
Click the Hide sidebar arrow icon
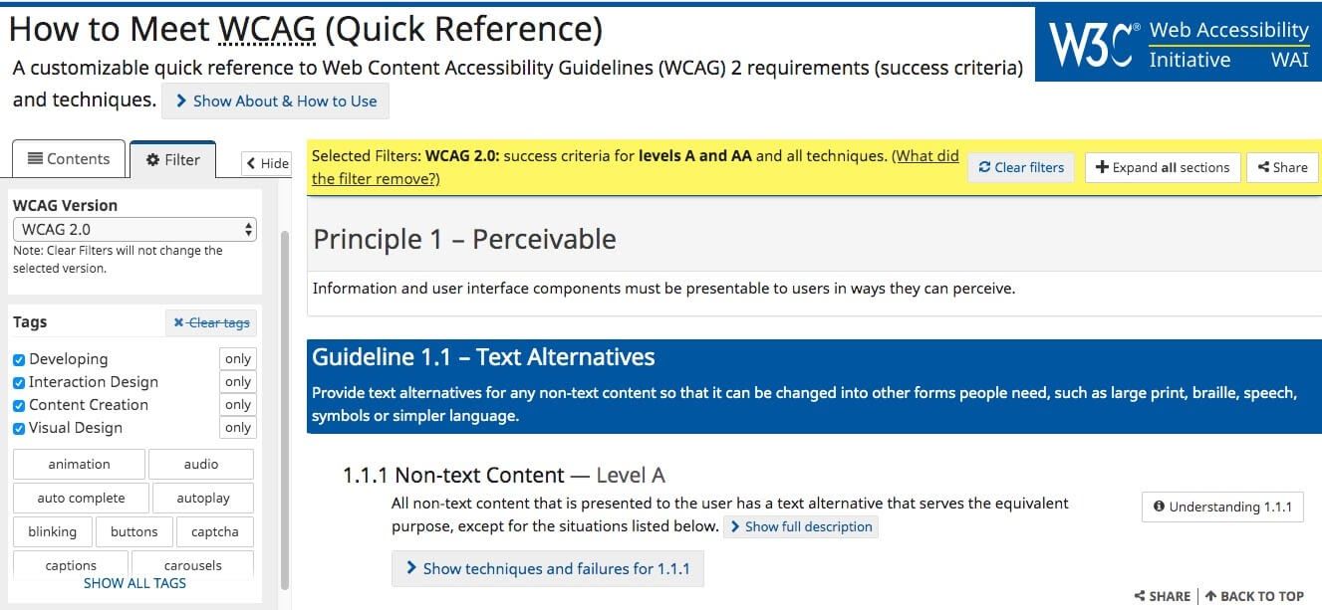[252, 164]
